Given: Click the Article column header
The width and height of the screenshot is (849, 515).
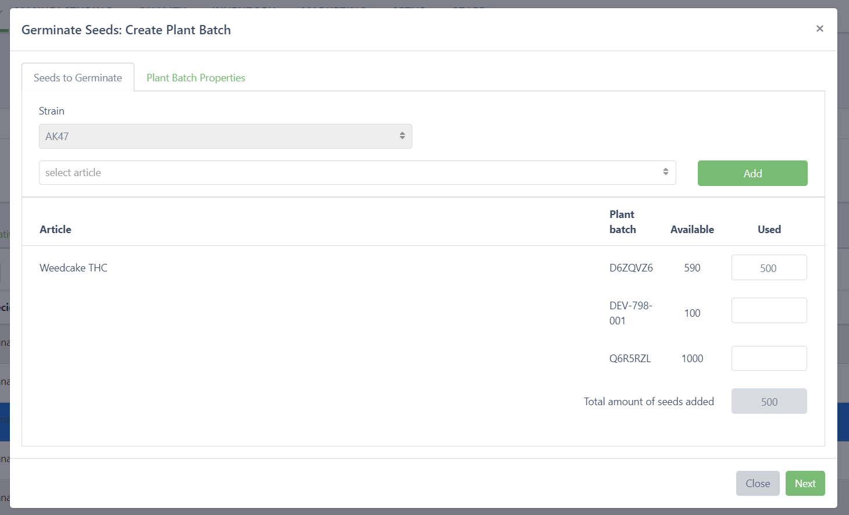Looking at the screenshot, I should (x=55, y=230).
